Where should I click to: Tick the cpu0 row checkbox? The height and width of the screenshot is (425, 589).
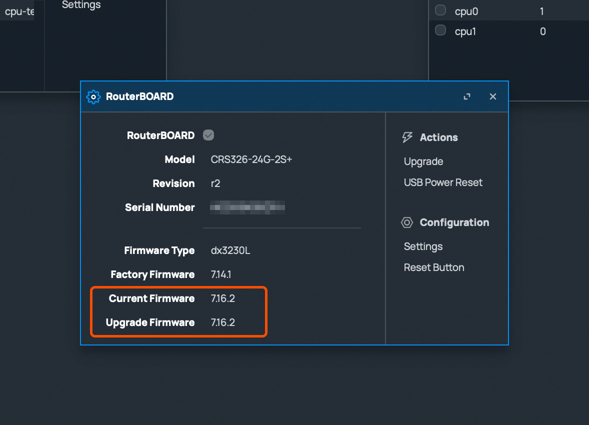[x=440, y=10]
